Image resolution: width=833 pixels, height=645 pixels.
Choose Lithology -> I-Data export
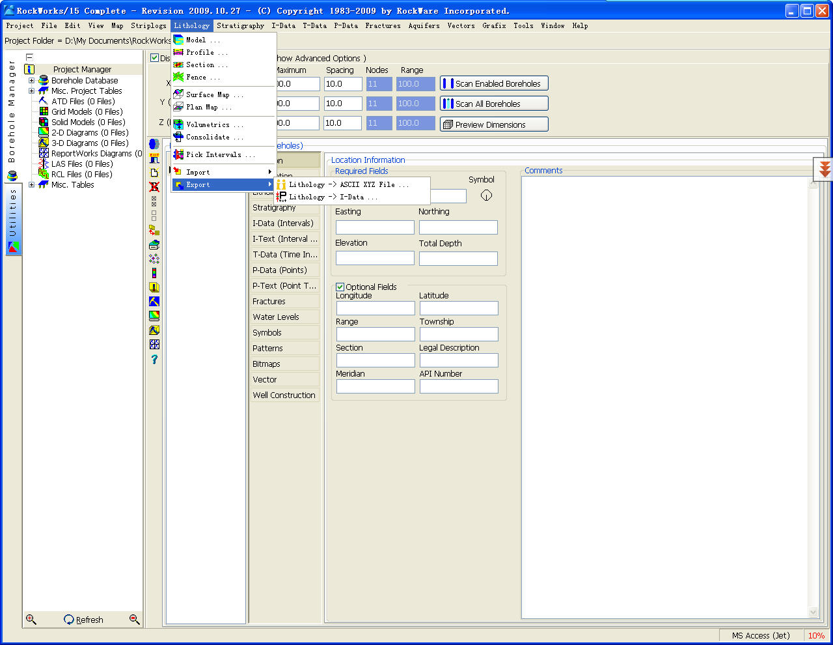(352, 197)
